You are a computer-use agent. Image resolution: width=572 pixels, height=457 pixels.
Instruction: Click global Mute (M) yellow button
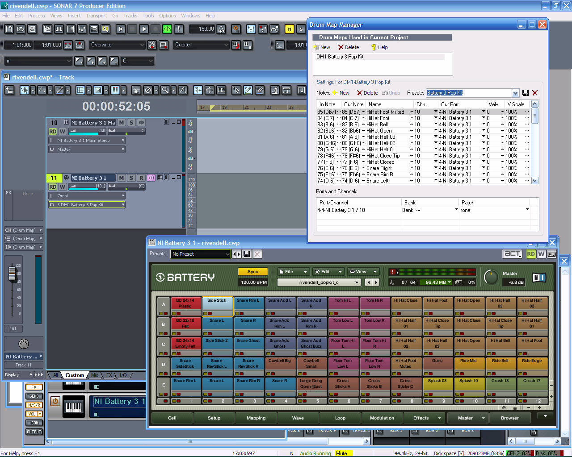pos(290,29)
